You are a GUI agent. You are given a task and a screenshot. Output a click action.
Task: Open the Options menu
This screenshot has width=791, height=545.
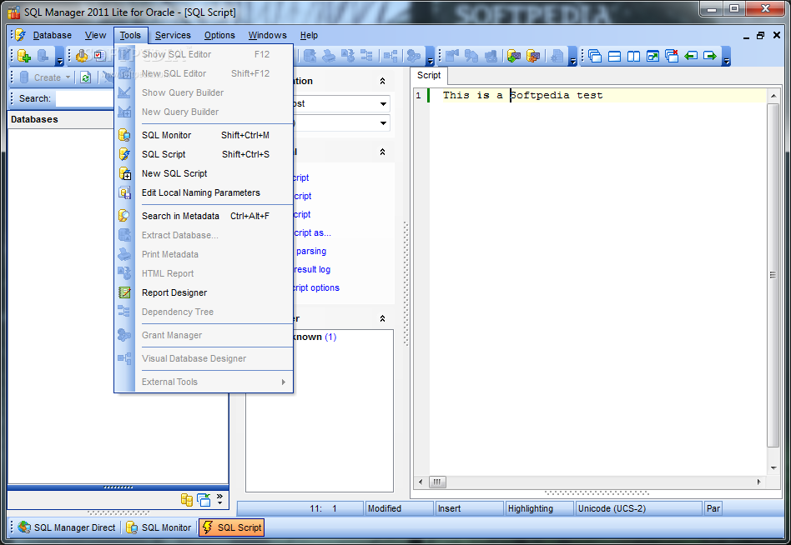pyautogui.click(x=219, y=35)
